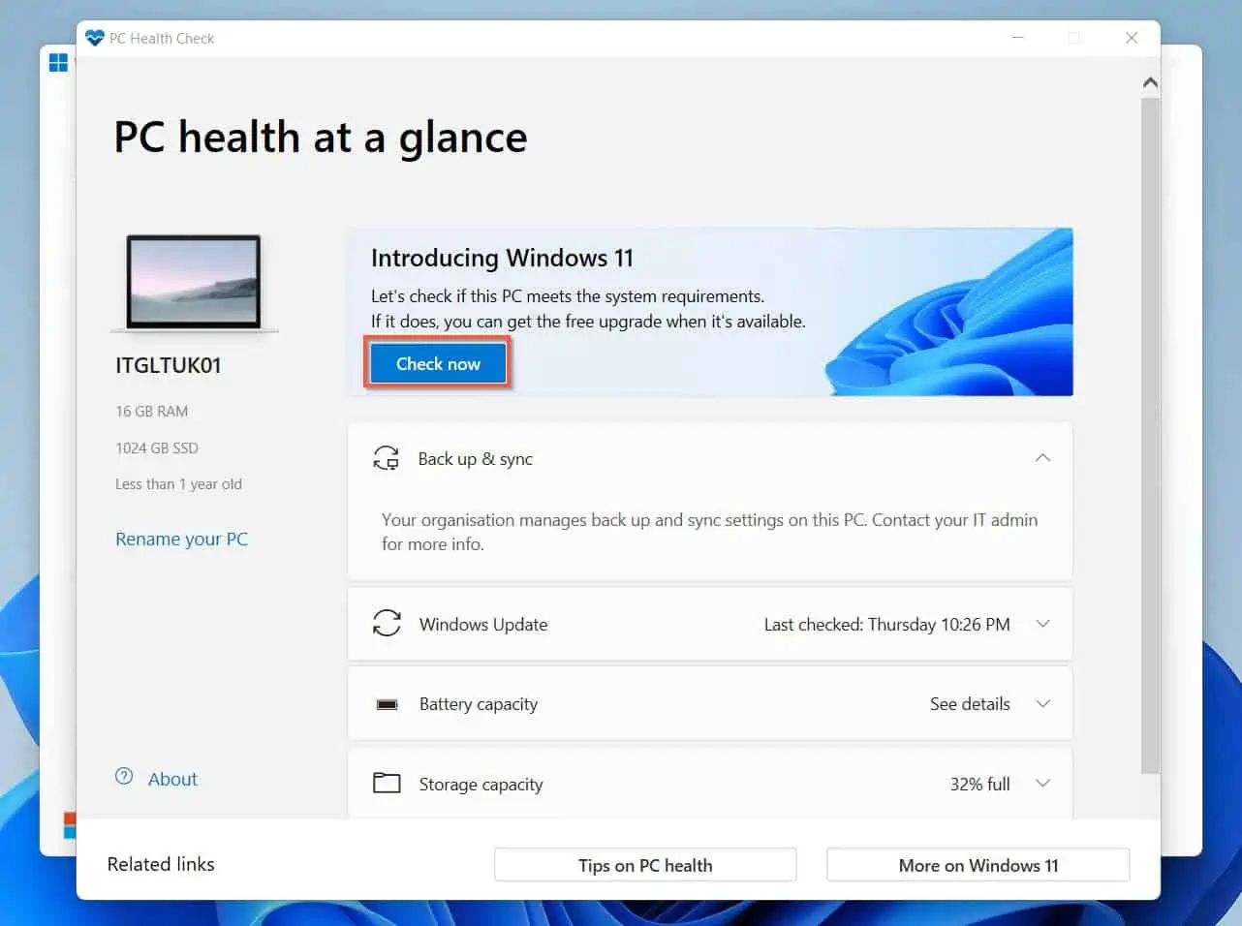Click the Windows Update refresh icon
This screenshot has height=926, width=1242.
pyautogui.click(x=387, y=623)
